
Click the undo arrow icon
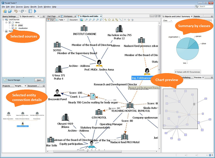[x=16, y=11]
